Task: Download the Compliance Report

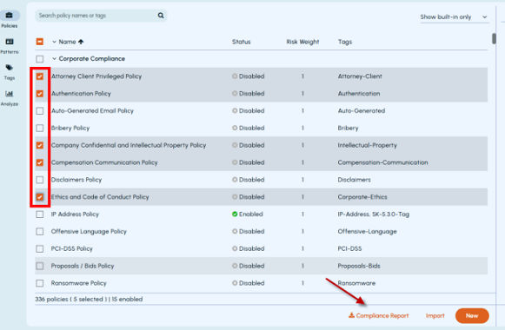Action: coord(379,316)
